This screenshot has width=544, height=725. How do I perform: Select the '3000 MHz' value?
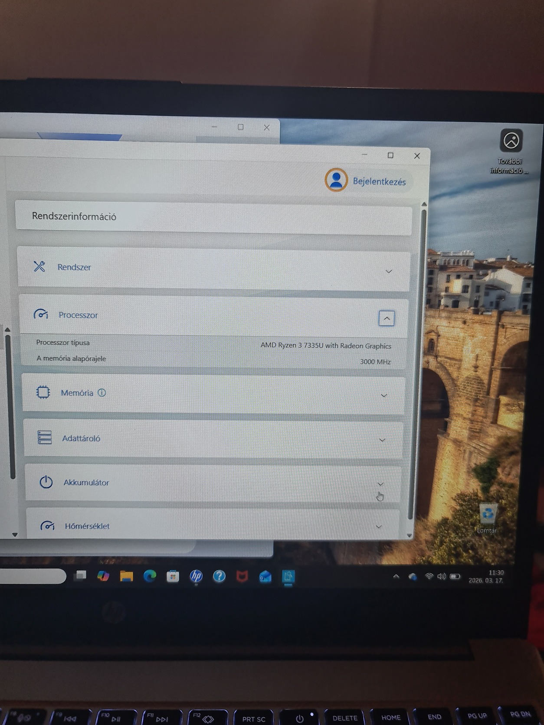coord(375,362)
